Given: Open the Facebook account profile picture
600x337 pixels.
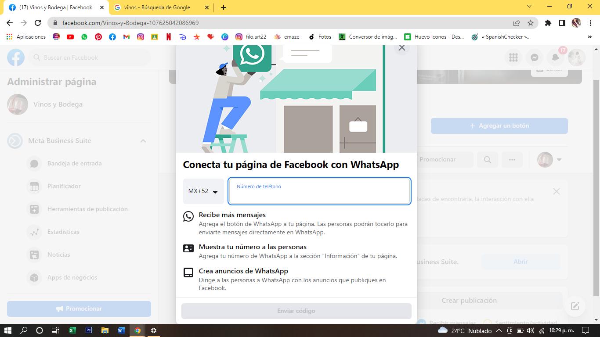Looking at the screenshot, I should click(x=576, y=57).
